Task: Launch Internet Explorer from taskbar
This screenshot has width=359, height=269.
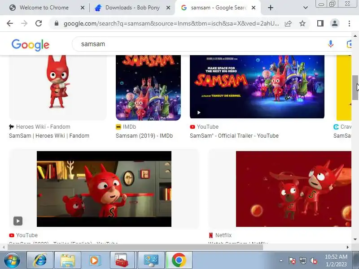Action: [40, 260]
